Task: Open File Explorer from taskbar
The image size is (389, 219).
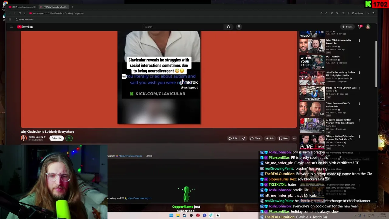Action: (178, 216)
